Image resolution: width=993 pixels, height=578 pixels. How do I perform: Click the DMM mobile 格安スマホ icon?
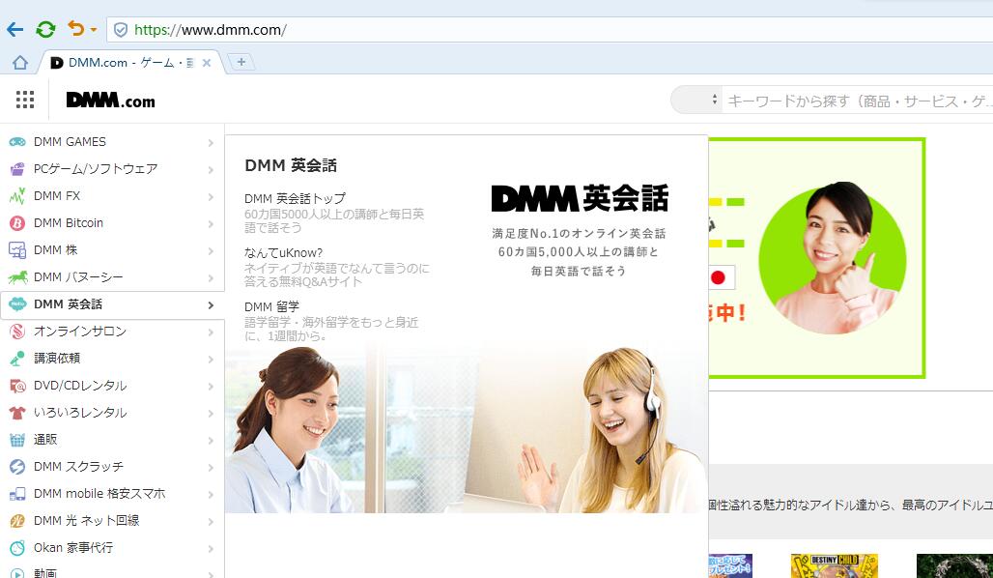[17, 494]
